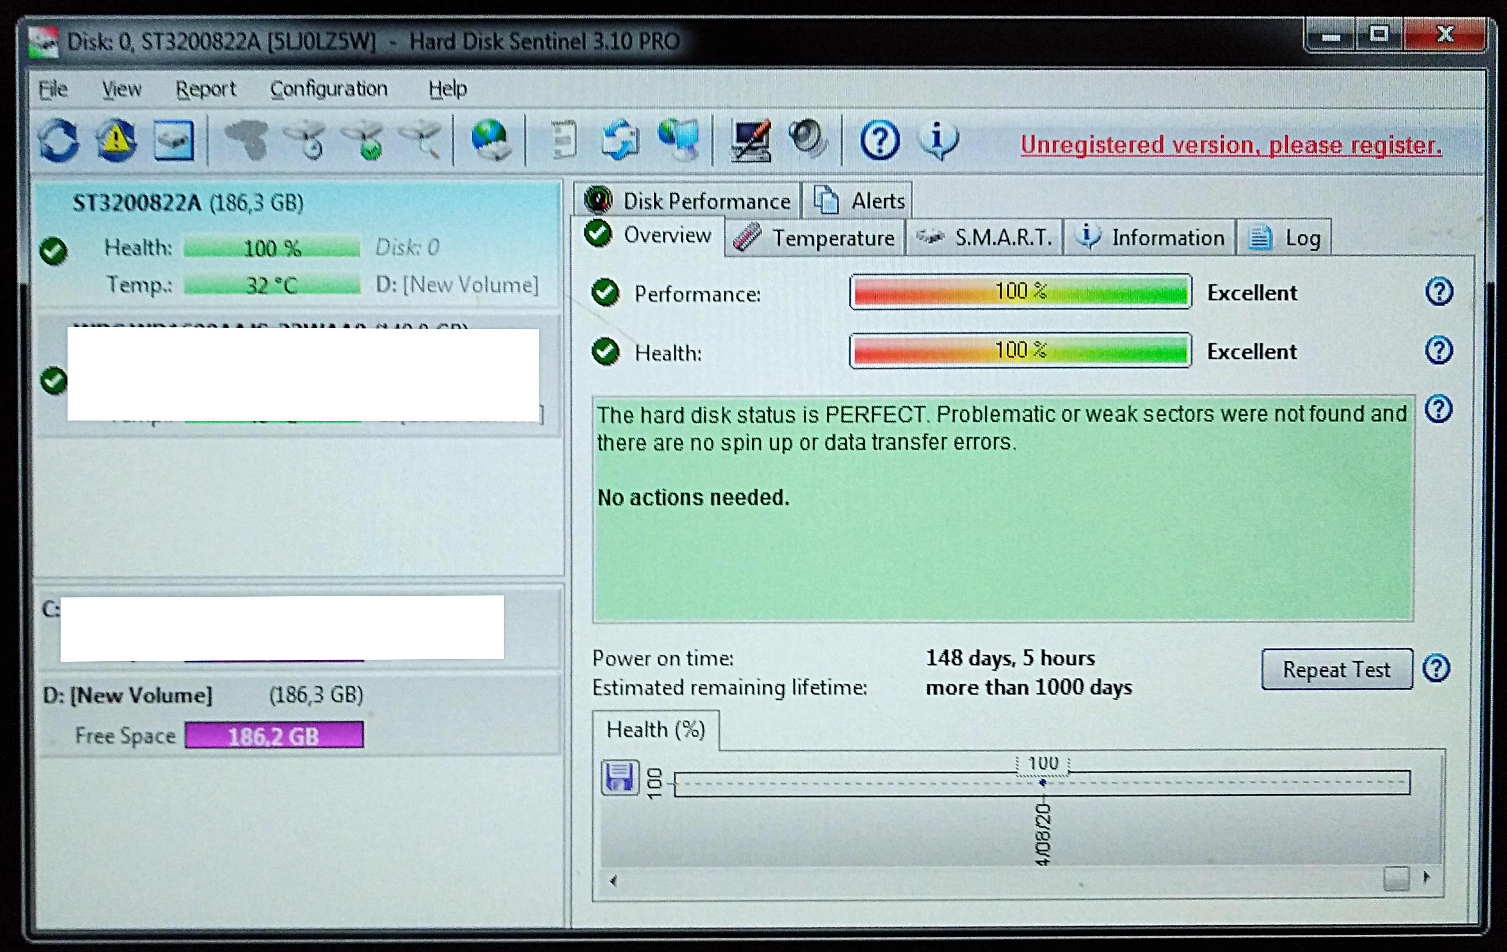Click help icon beside status text box

1438,409
